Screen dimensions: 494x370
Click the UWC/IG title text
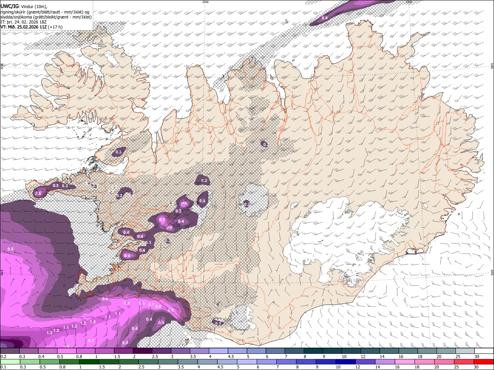tap(9, 6)
